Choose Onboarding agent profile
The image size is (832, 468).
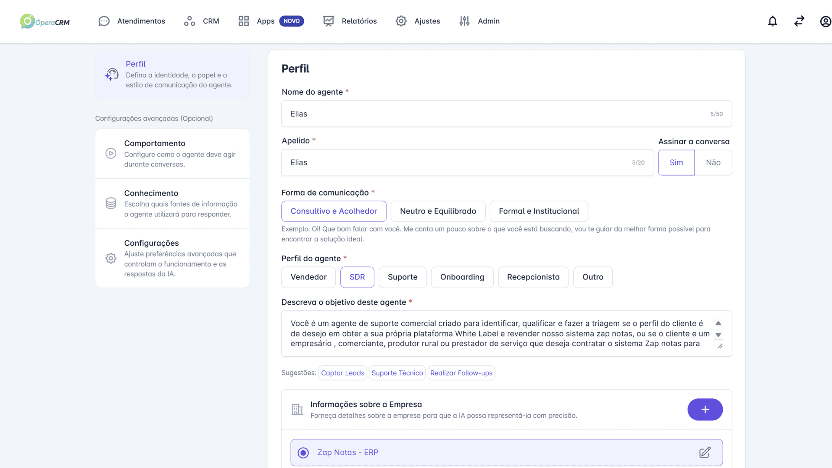click(x=462, y=277)
